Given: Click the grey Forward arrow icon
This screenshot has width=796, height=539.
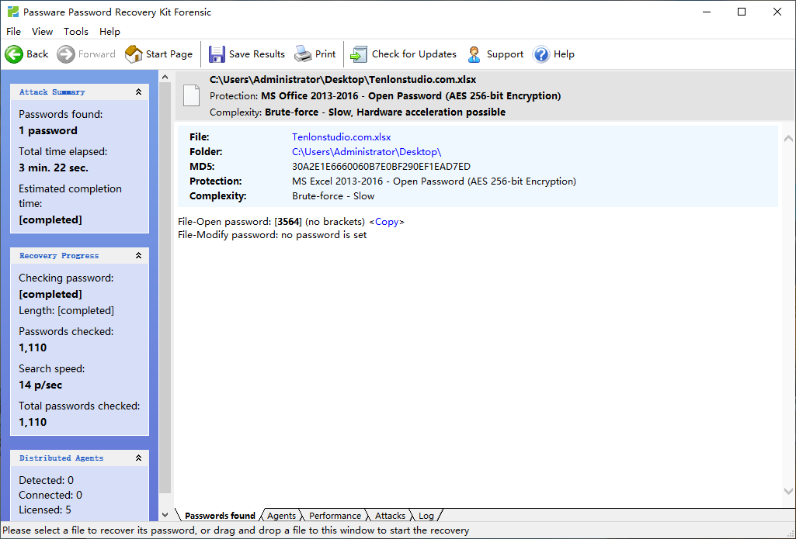Looking at the screenshot, I should [x=65, y=54].
